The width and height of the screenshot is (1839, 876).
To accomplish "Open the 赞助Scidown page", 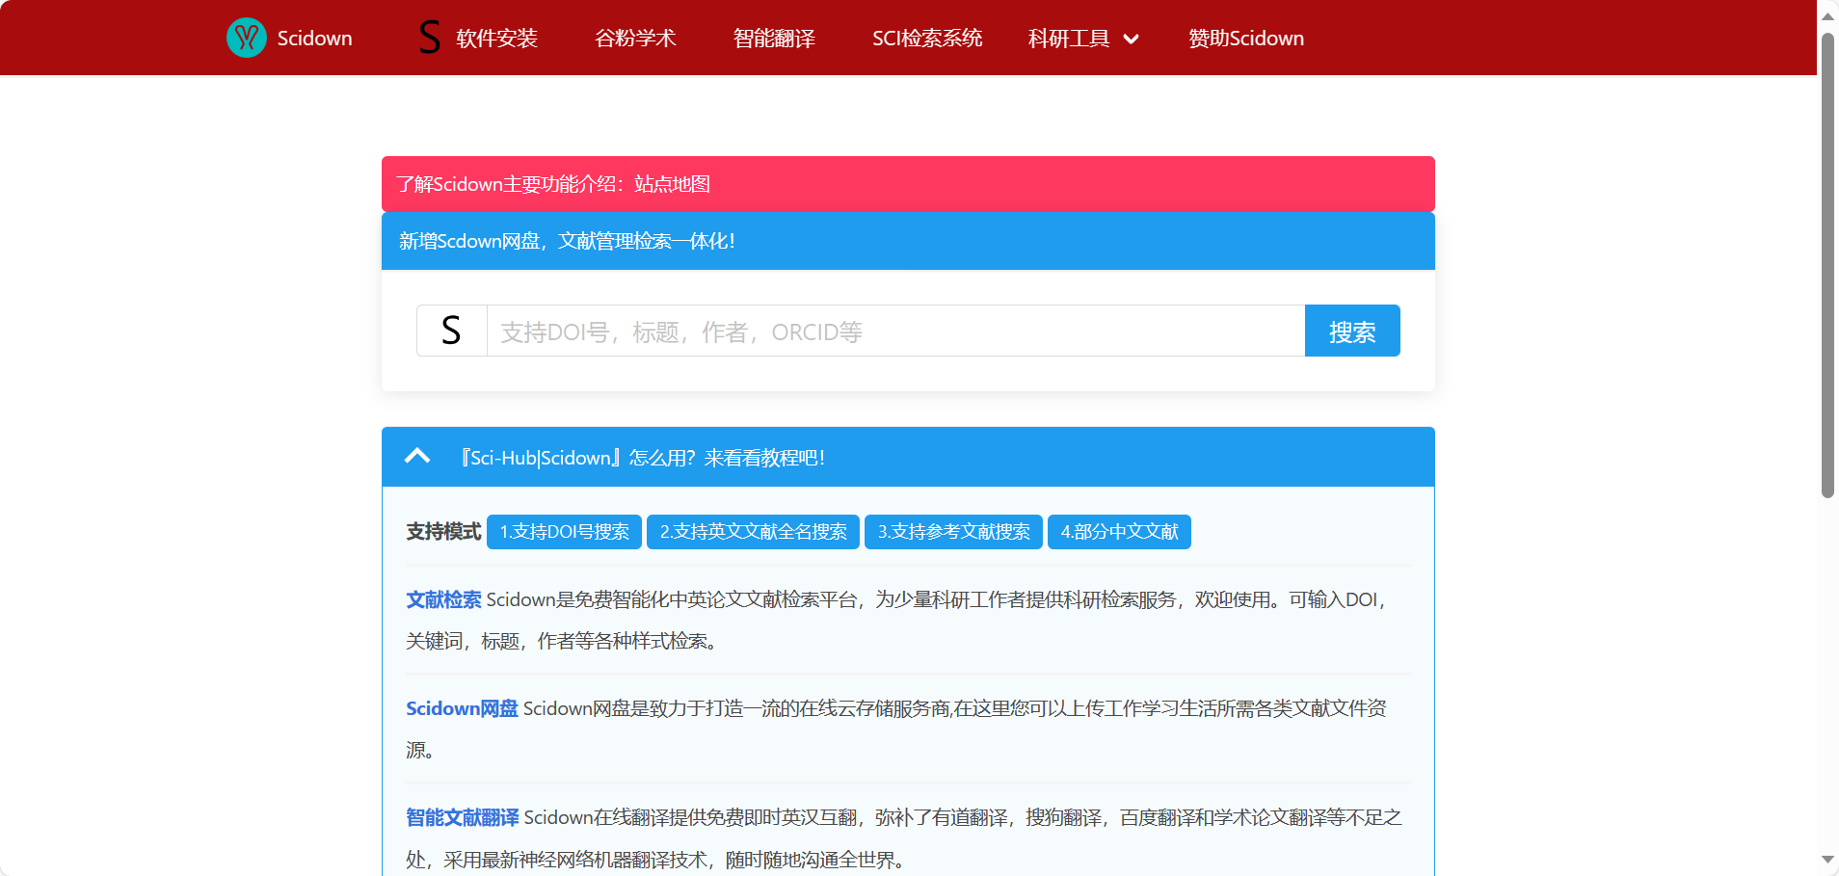I will (x=1245, y=39).
